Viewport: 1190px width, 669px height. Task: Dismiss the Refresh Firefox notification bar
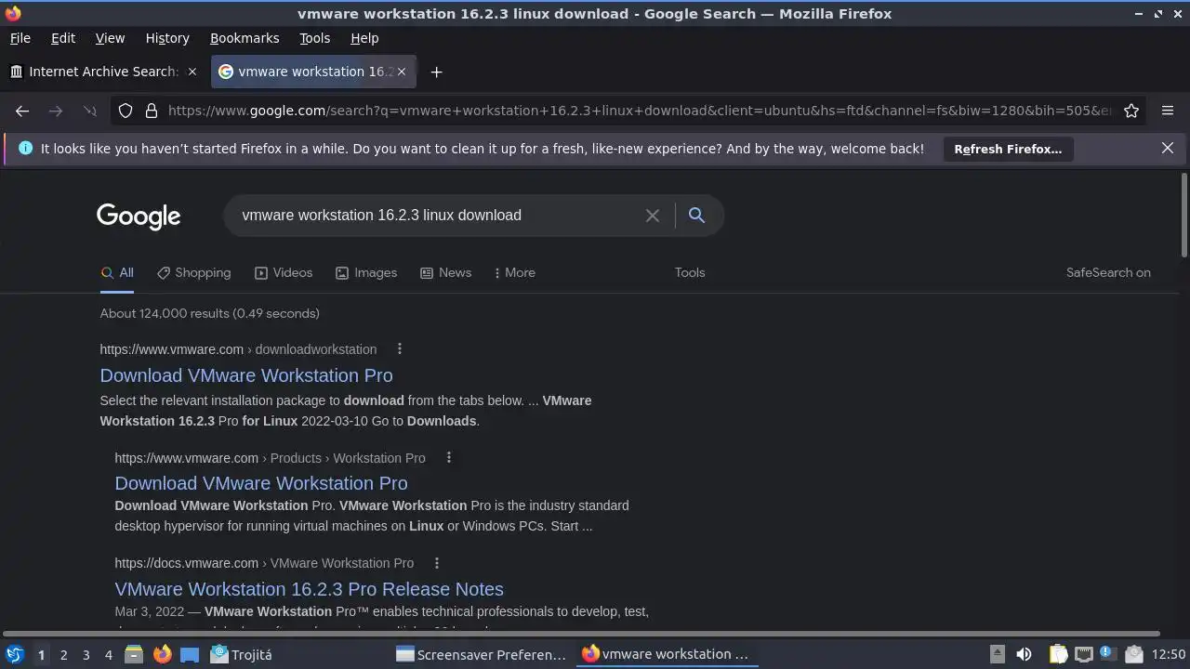click(1168, 148)
